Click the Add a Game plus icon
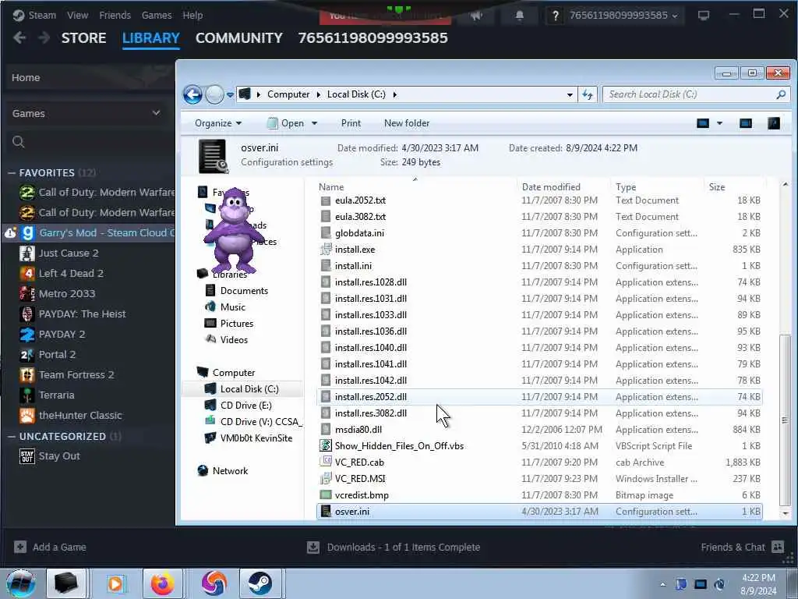 [20, 547]
